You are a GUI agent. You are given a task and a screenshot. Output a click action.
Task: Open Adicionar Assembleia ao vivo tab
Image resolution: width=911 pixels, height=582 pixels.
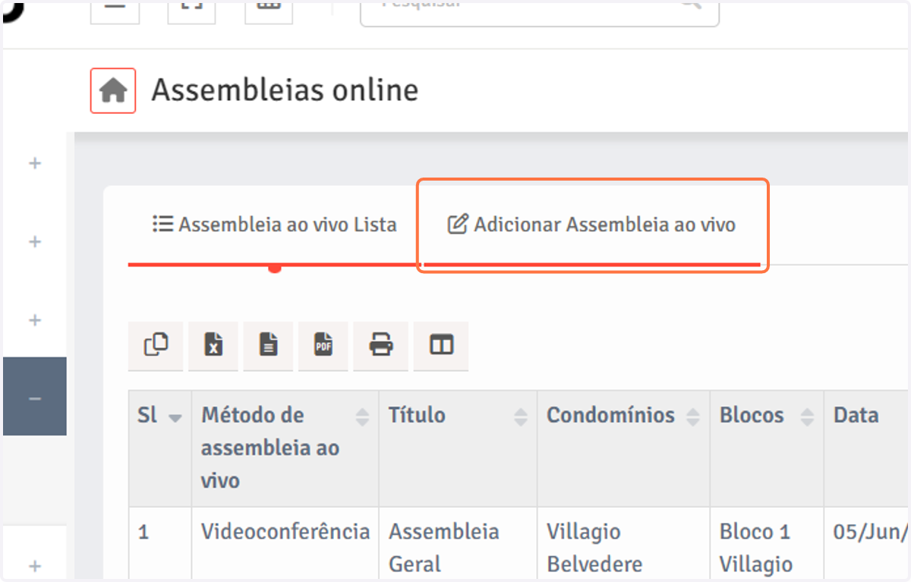click(x=591, y=225)
